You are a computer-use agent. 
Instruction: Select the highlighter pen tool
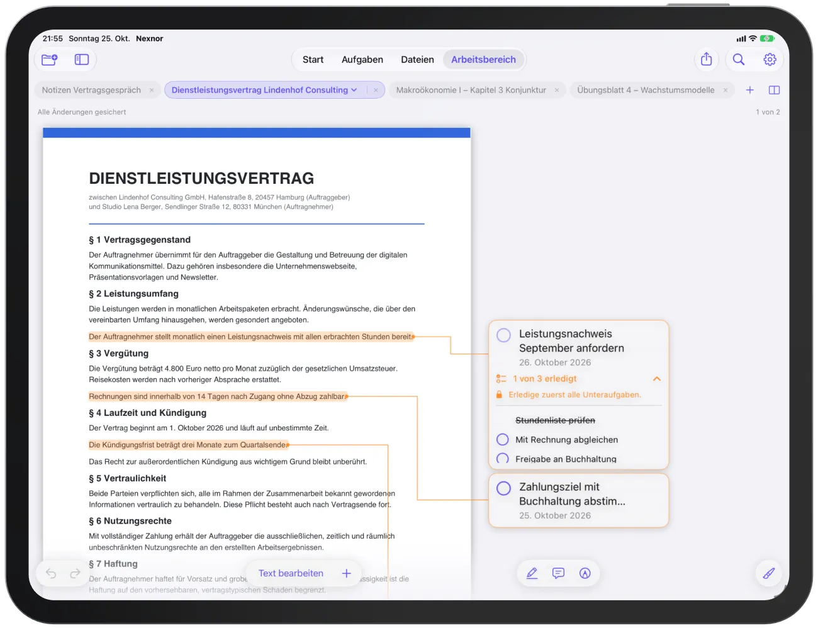[x=532, y=573]
